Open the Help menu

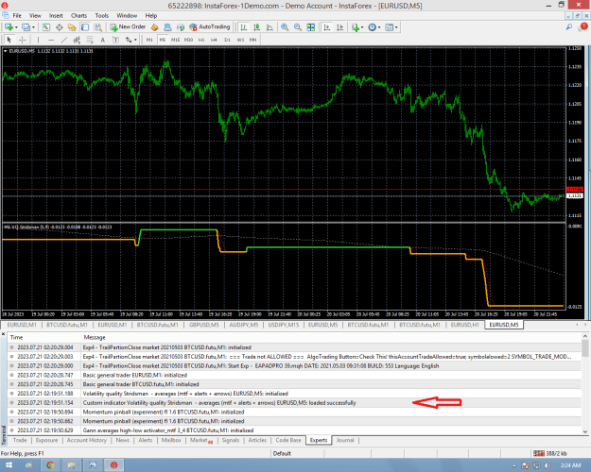[x=150, y=15]
